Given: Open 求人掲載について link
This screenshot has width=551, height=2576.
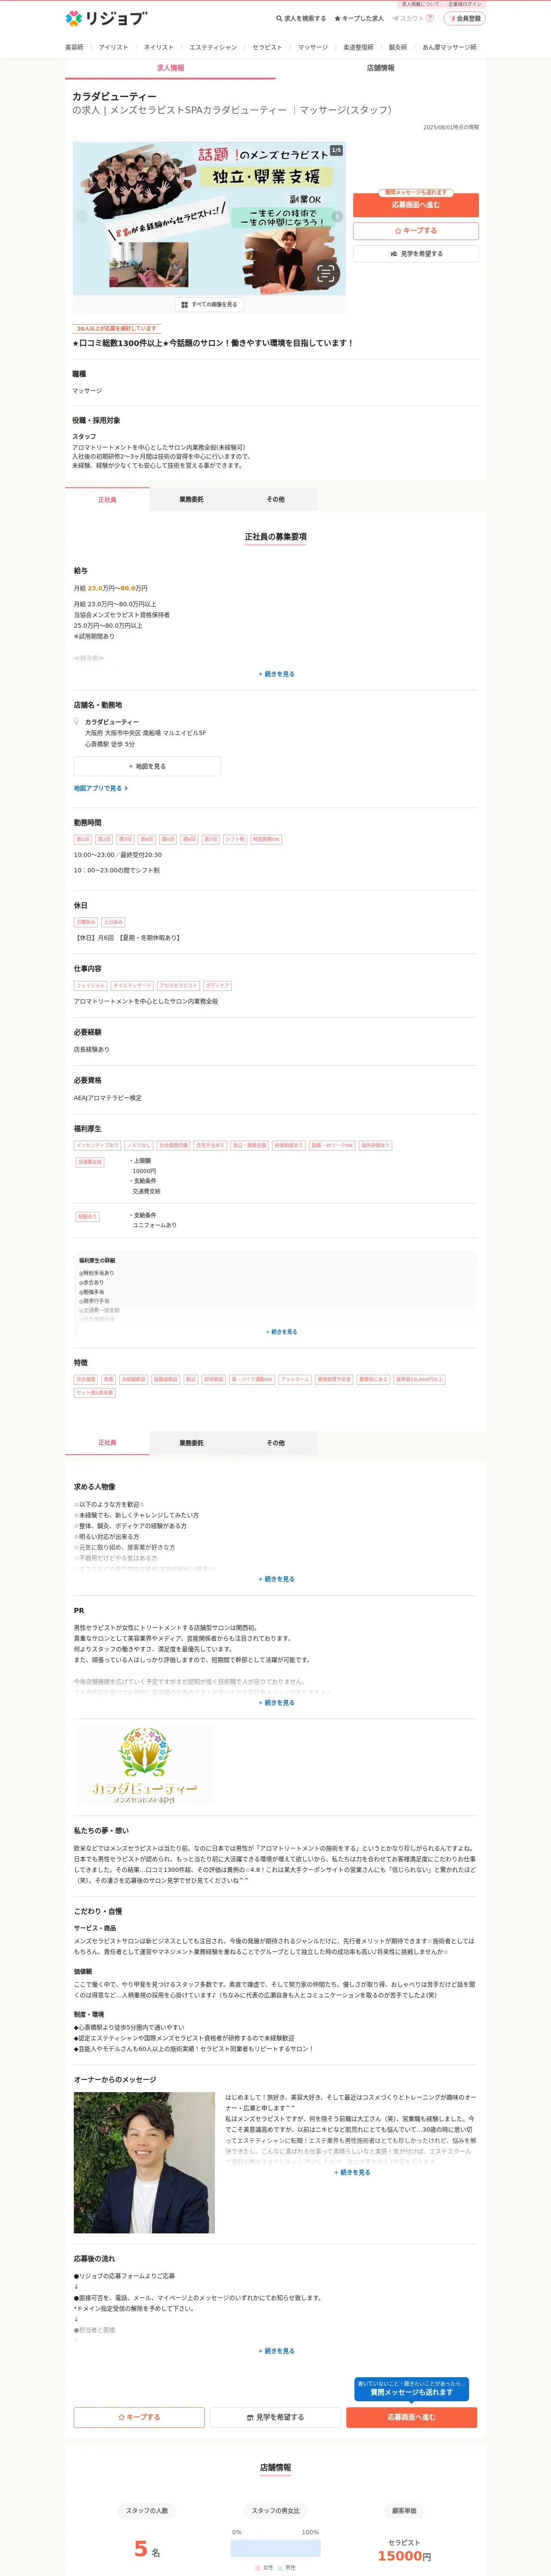Looking at the screenshot, I should click(x=420, y=4).
